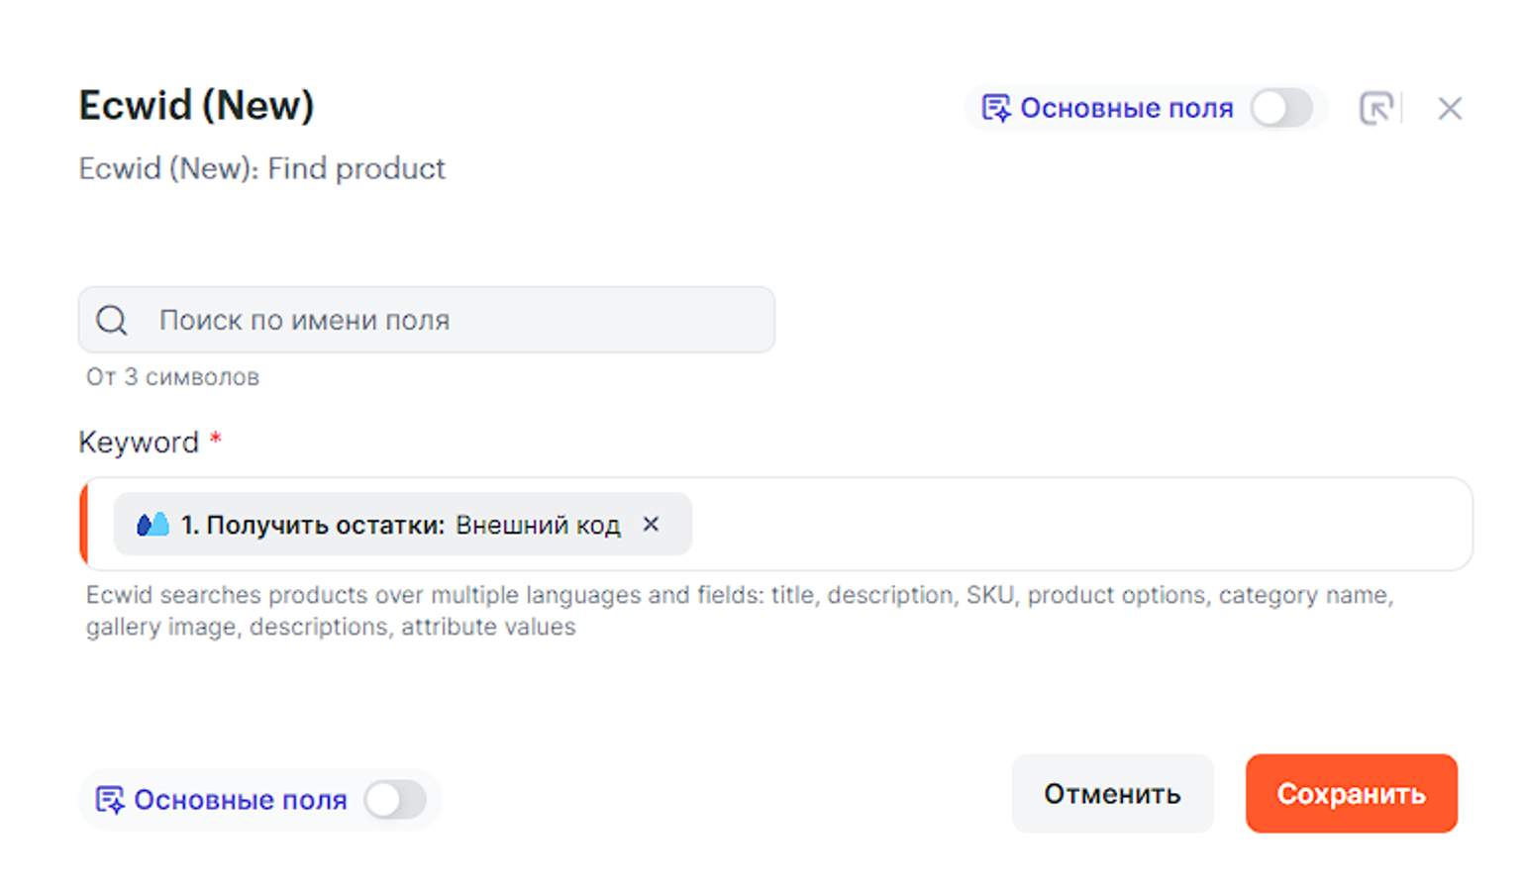Screen dimensions: 1525x892
Task: Click the minimize-window arrow icon near close
Action: (x=1375, y=109)
